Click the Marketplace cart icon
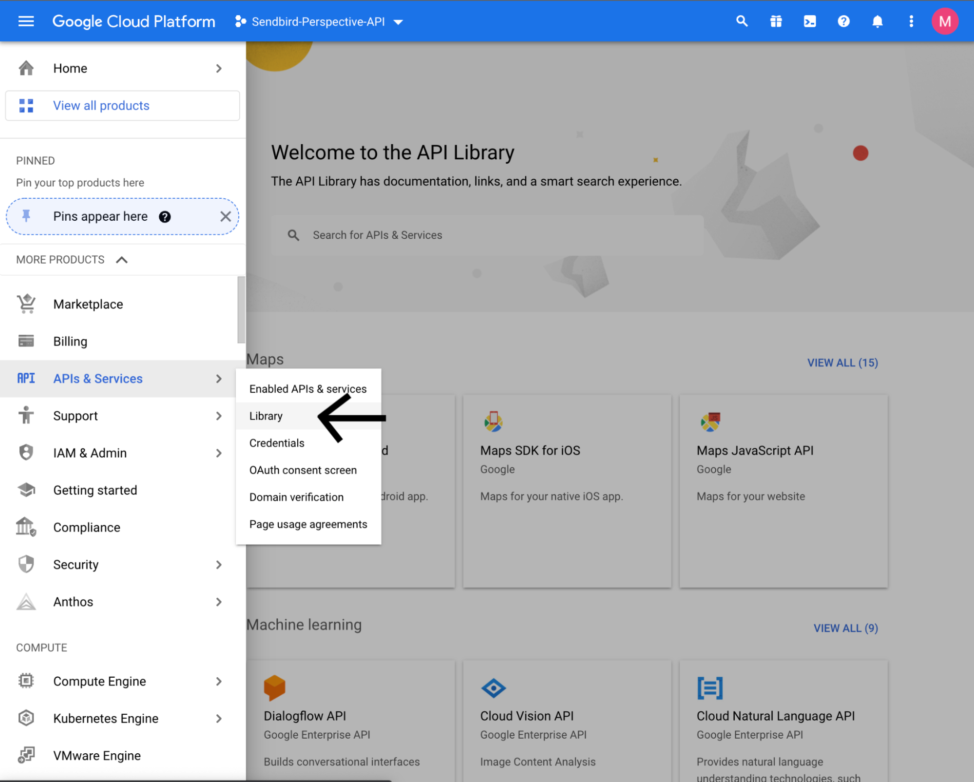974x782 pixels. tap(26, 304)
